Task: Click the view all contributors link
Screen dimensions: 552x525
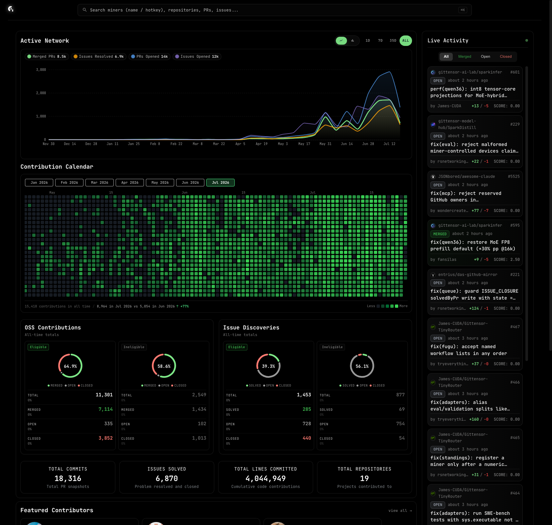Action: point(400,511)
